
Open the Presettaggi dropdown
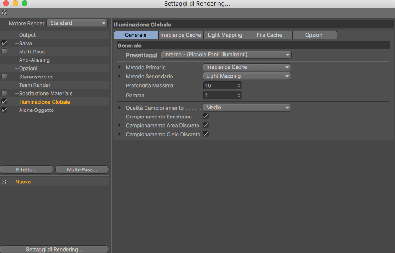(x=226, y=55)
